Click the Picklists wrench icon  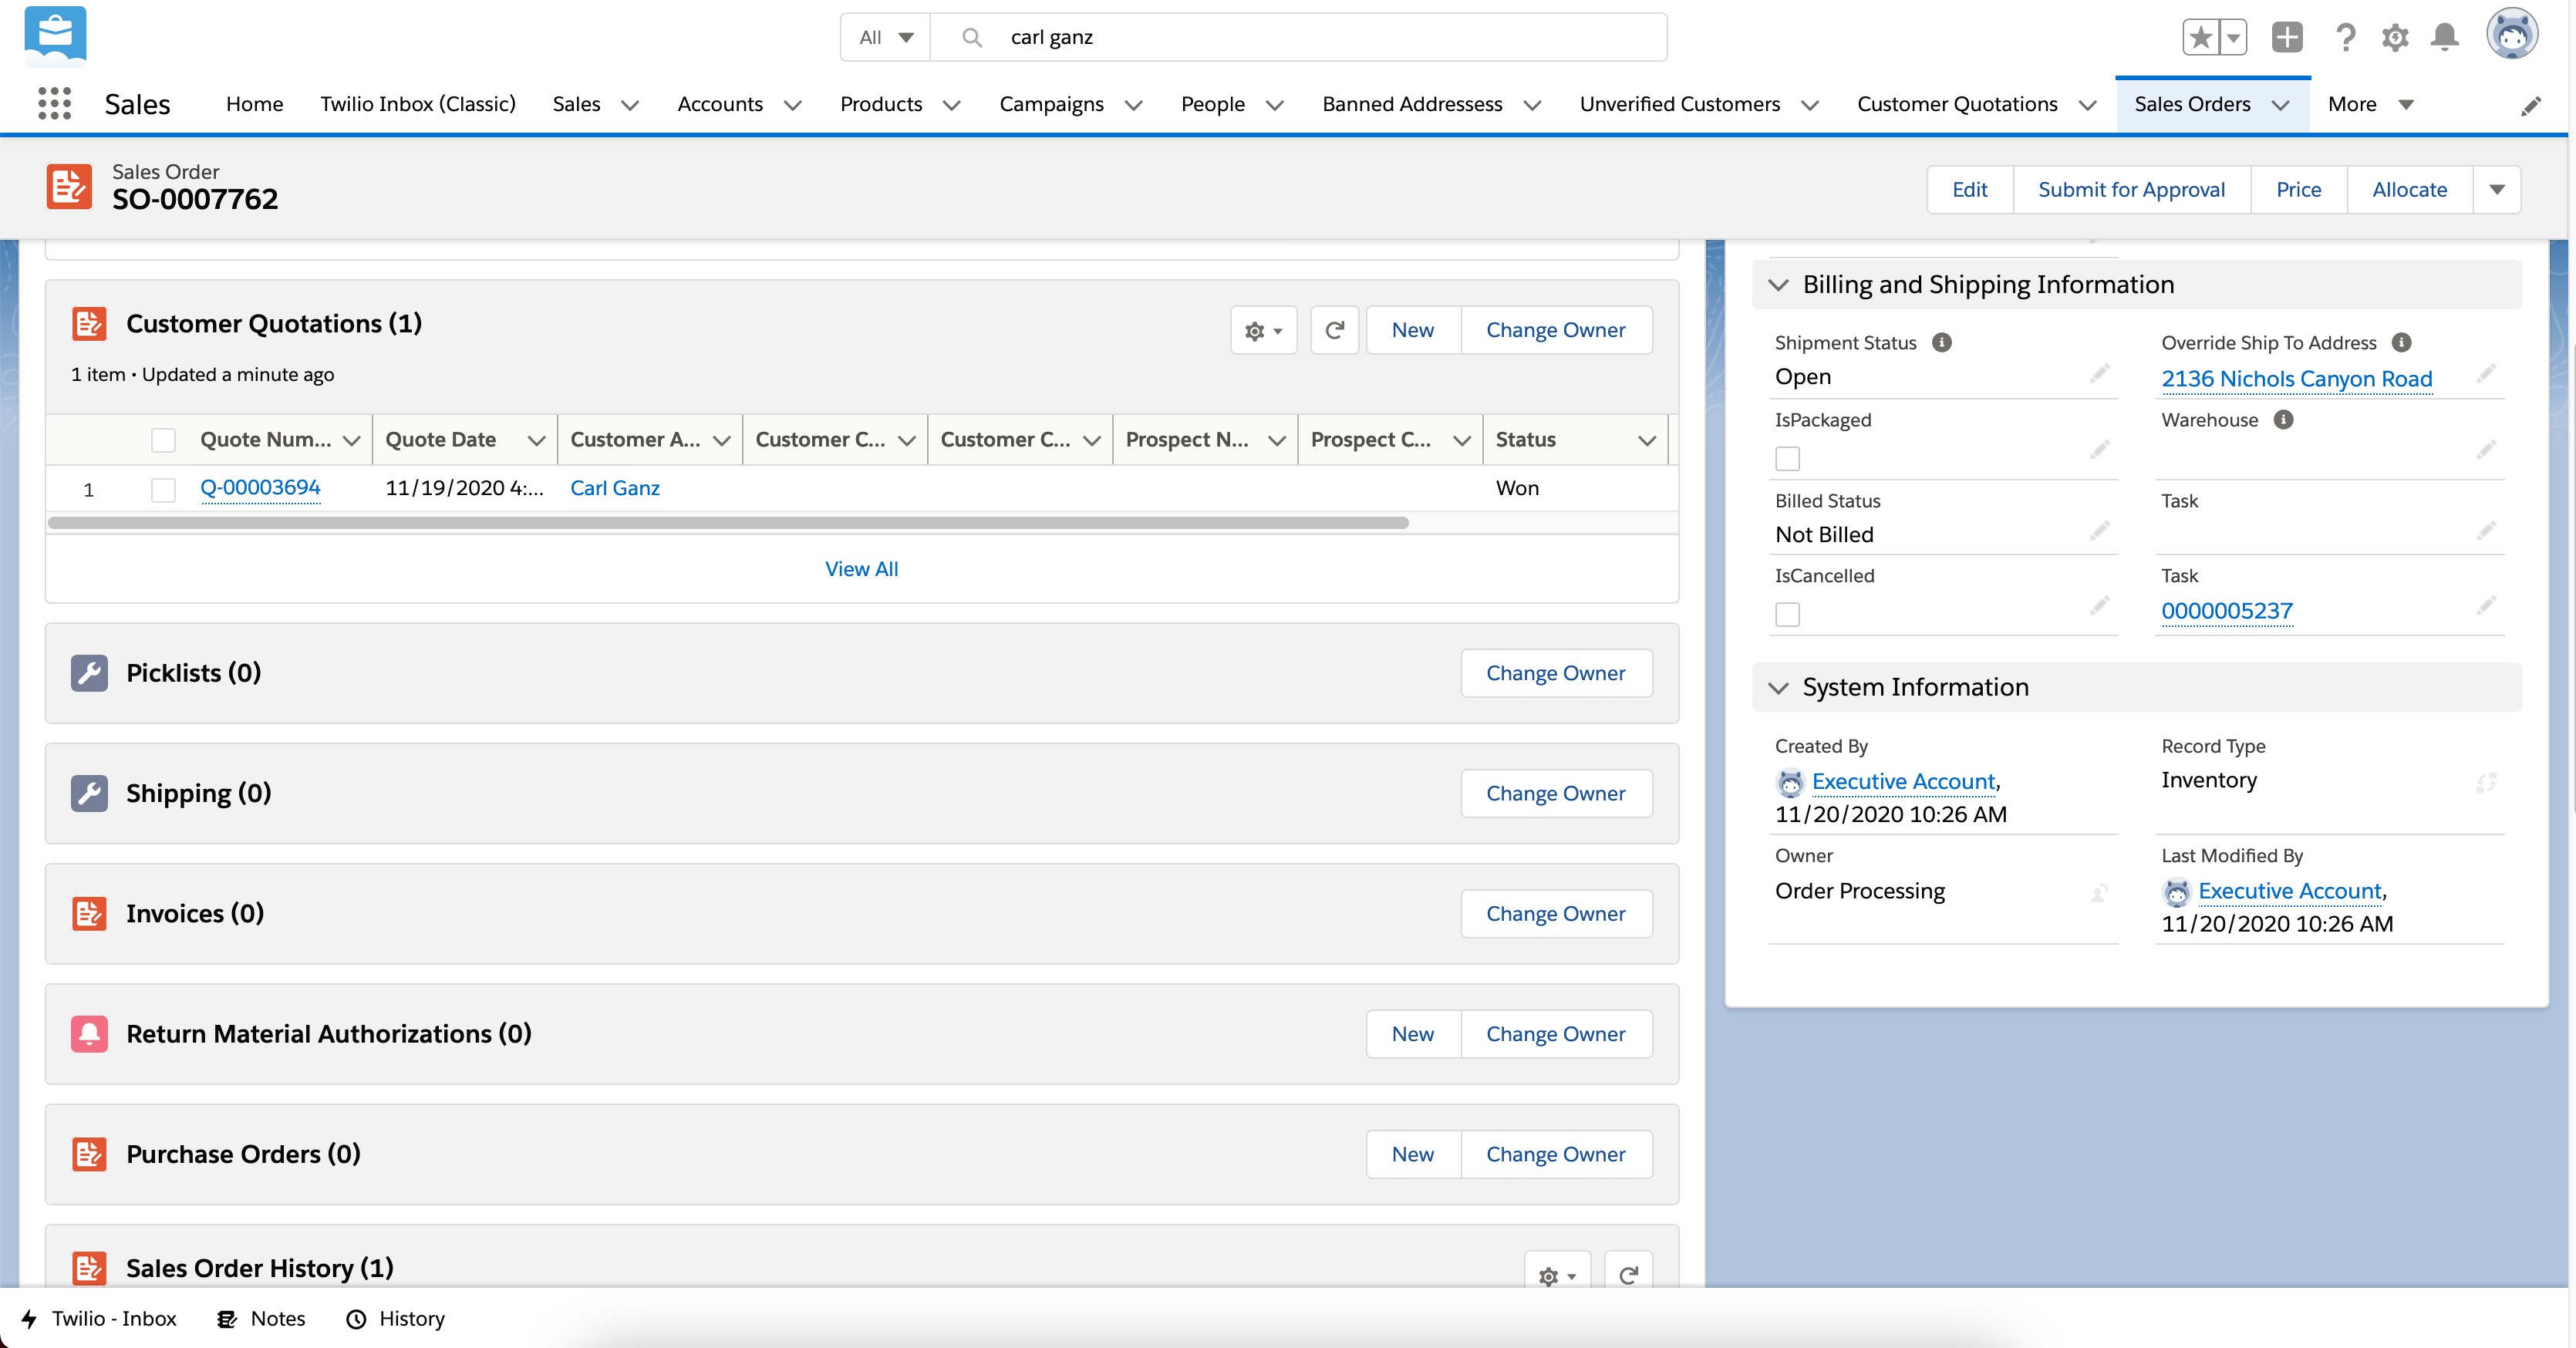89,673
